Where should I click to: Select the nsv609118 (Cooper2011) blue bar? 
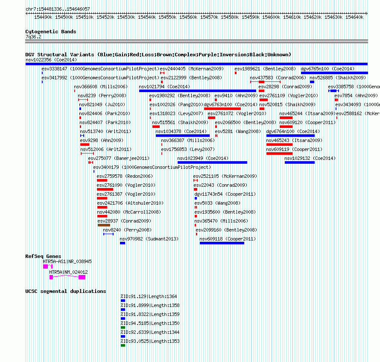[222, 243]
